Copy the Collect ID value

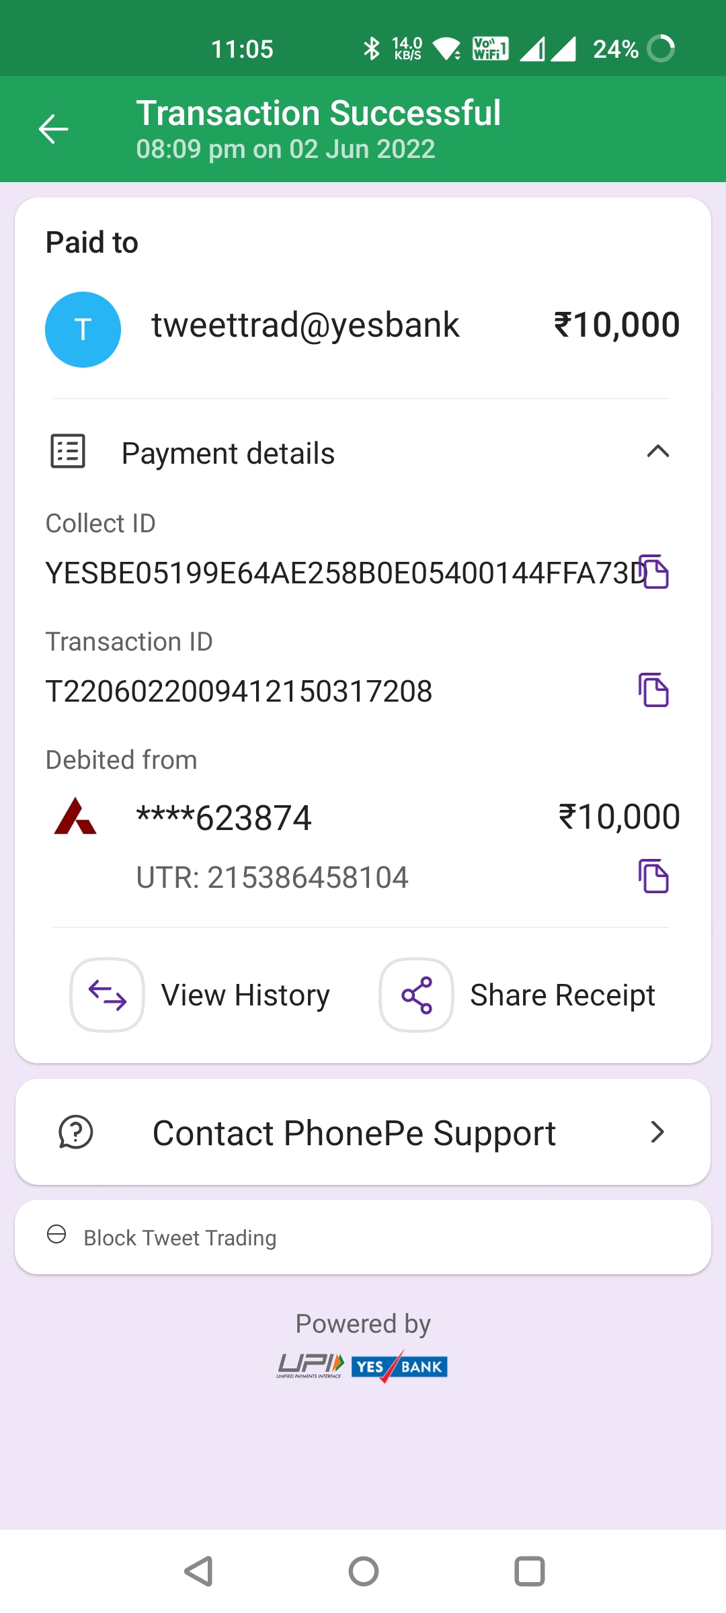tap(654, 572)
